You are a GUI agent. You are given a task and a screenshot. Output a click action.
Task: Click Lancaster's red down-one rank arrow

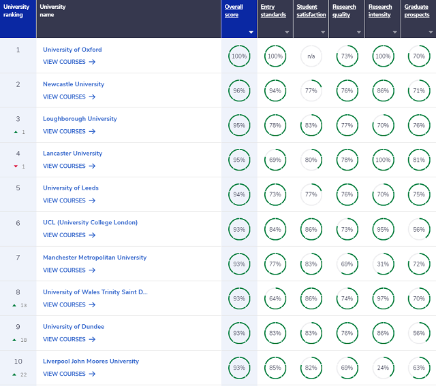[16, 166]
